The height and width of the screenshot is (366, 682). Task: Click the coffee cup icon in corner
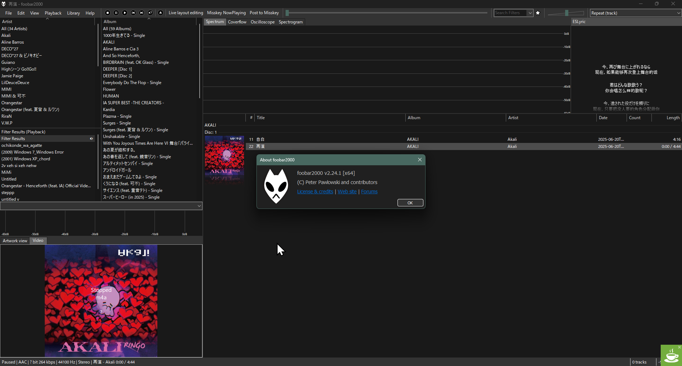671,356
